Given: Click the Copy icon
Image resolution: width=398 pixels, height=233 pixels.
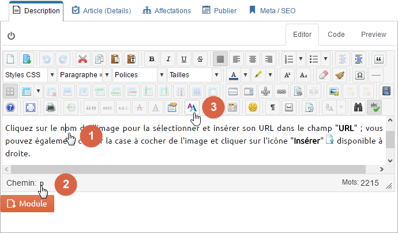Looking at the screenshot, I should pyautogui.click(x=99, y=59).
